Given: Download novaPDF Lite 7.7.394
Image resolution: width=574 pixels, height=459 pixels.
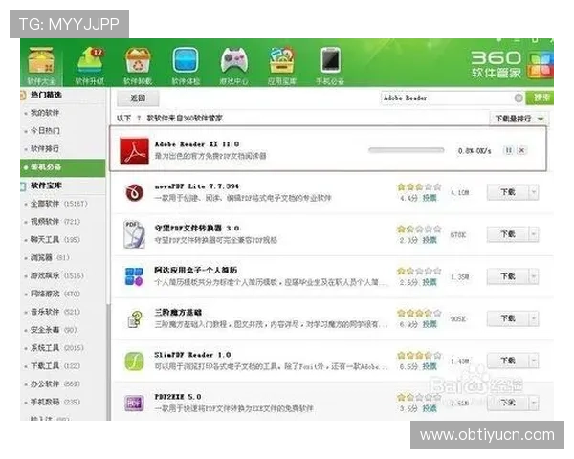Looking at the screenshot, I should [508, 192].
